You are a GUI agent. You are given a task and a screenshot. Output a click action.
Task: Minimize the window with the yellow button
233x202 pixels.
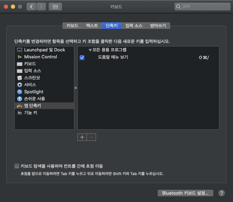[x=13, y=7]
